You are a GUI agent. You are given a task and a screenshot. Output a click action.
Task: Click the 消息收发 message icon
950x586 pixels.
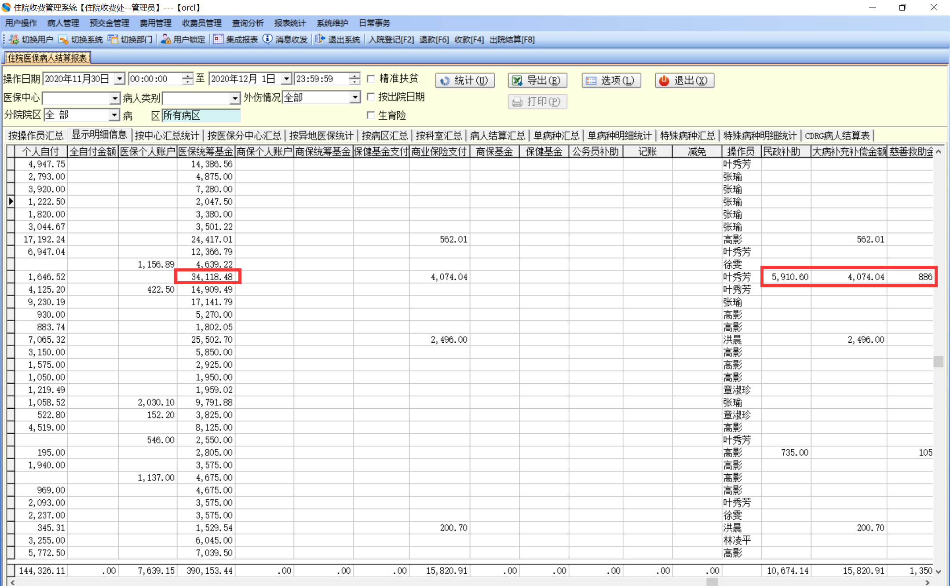coord(267,40)
